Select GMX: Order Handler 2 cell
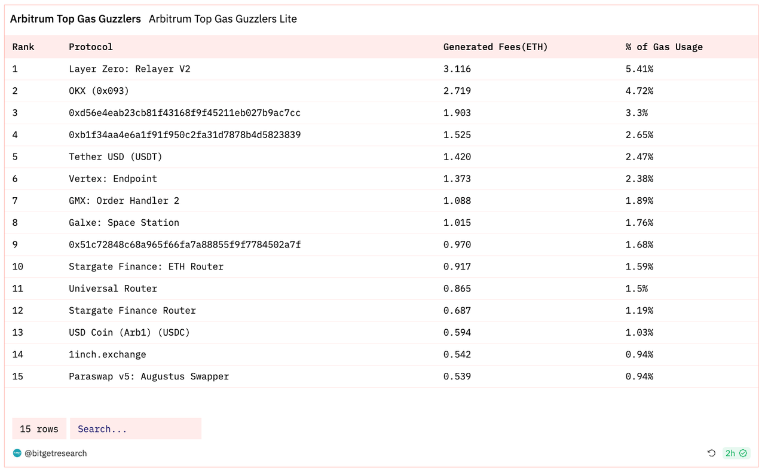The width and height of the screenshot is (765, 472). tap(124, 201)
